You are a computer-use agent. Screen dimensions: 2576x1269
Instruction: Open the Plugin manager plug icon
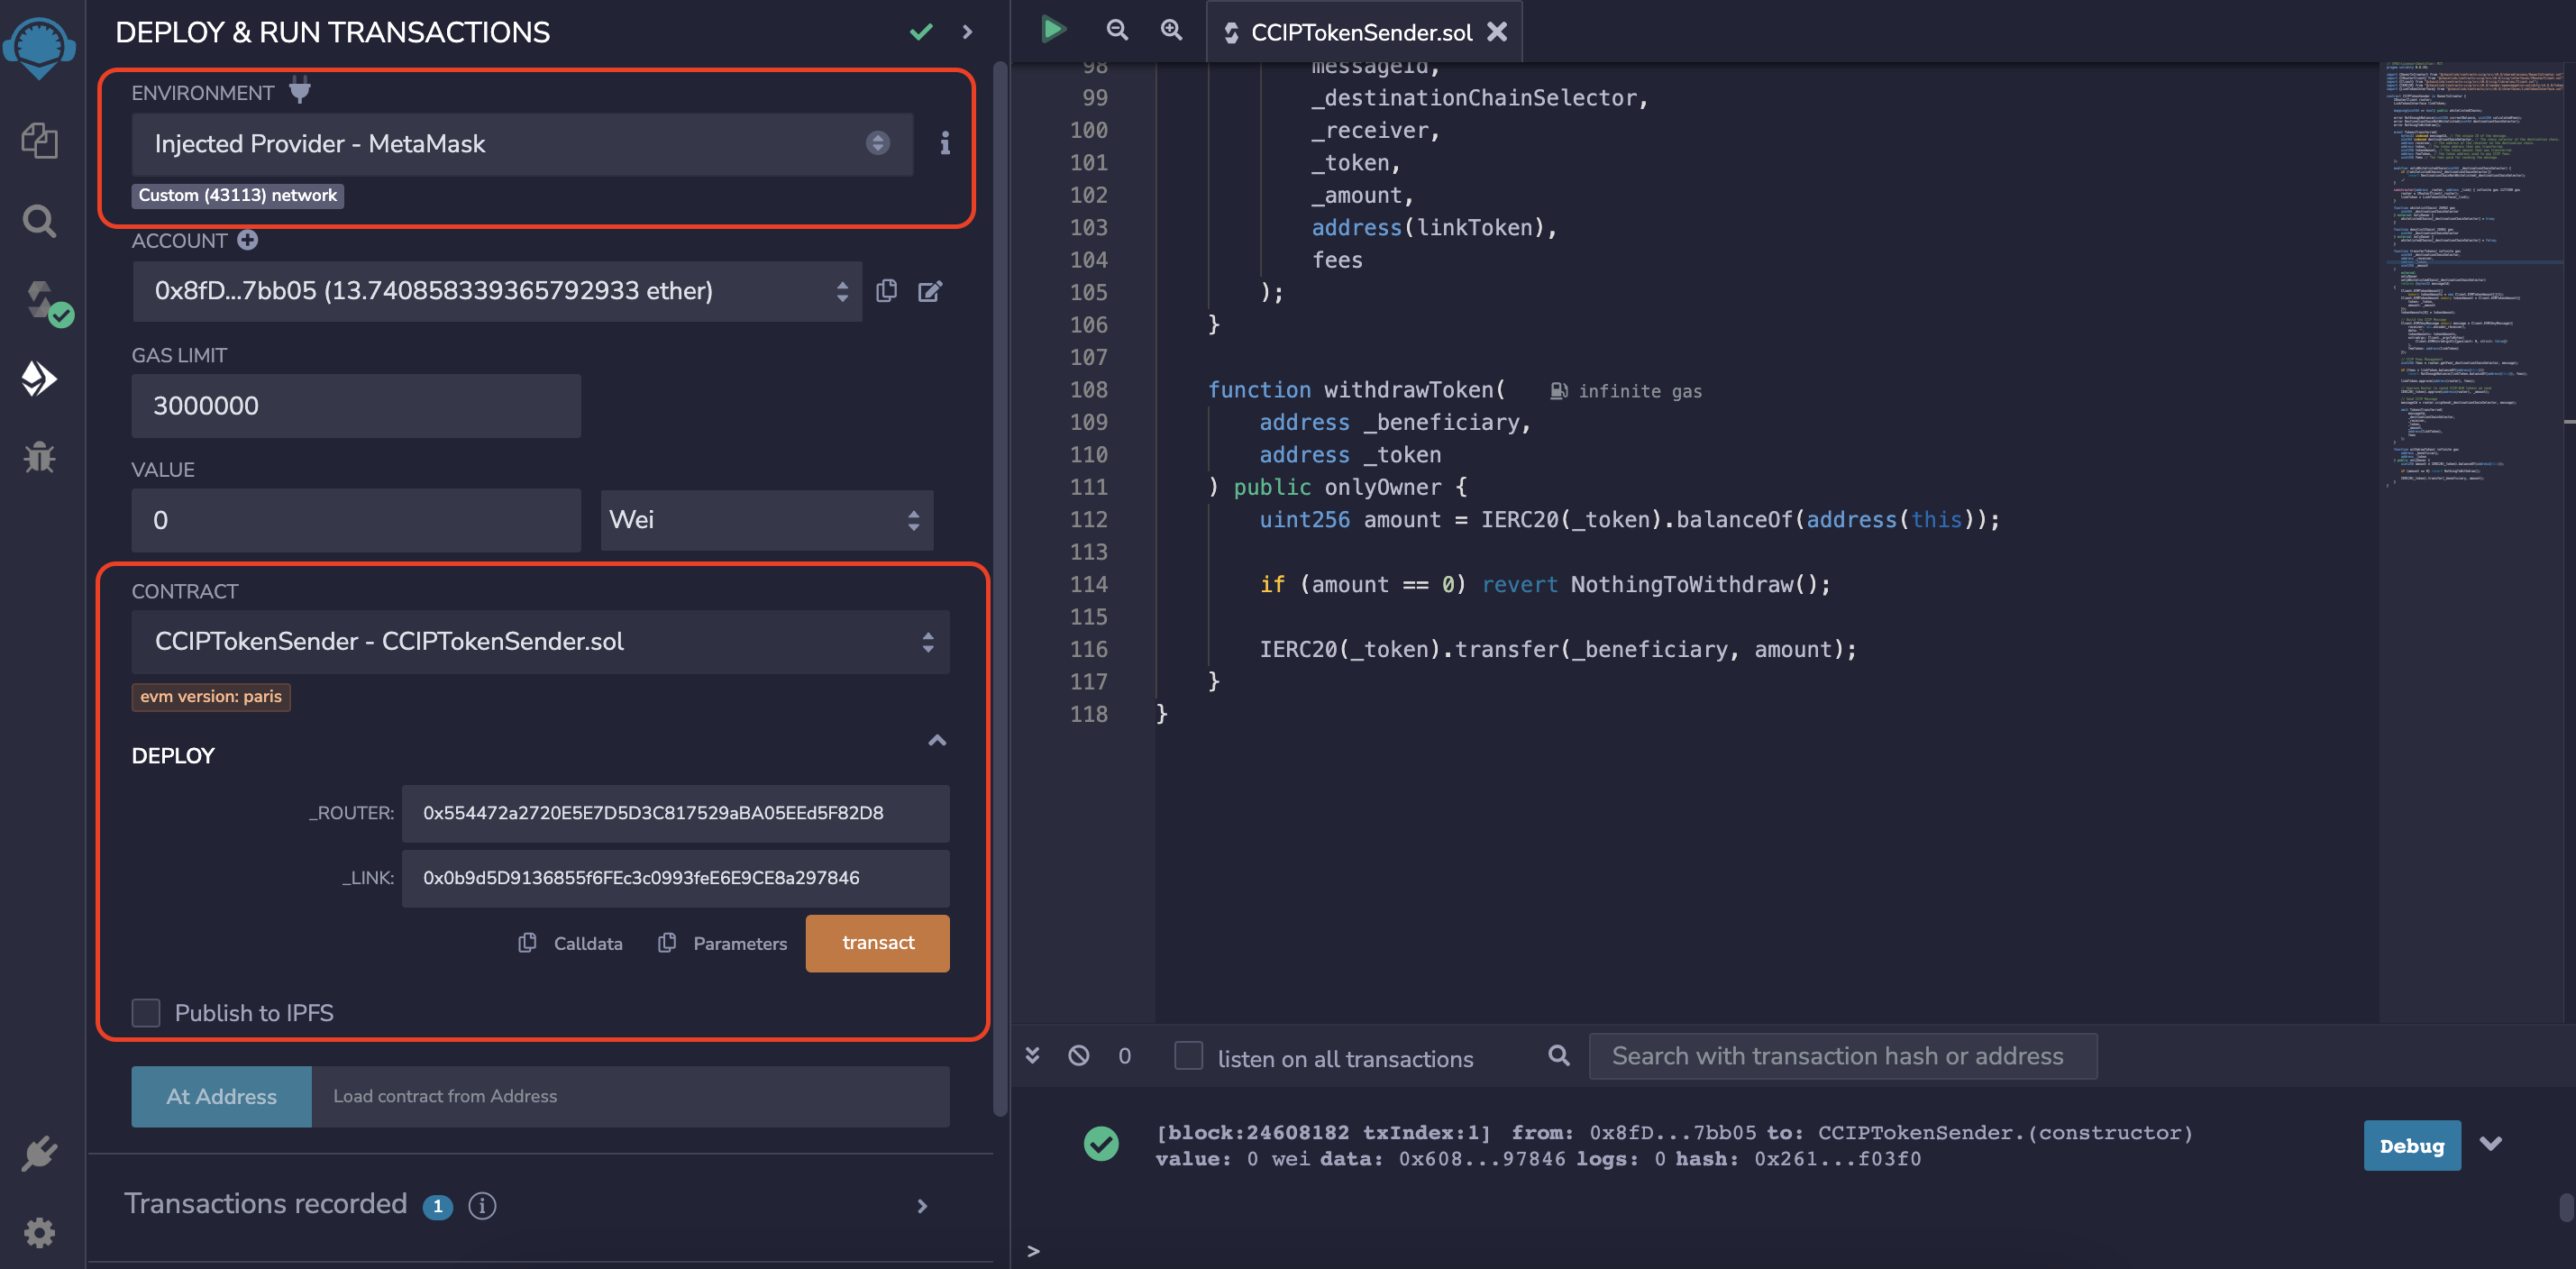[x=39, y=1154]
